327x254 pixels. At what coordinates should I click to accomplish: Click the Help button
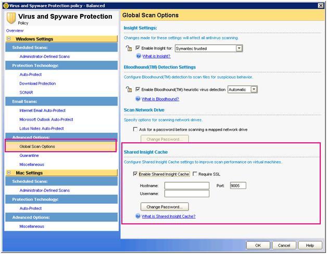point(310,245)
